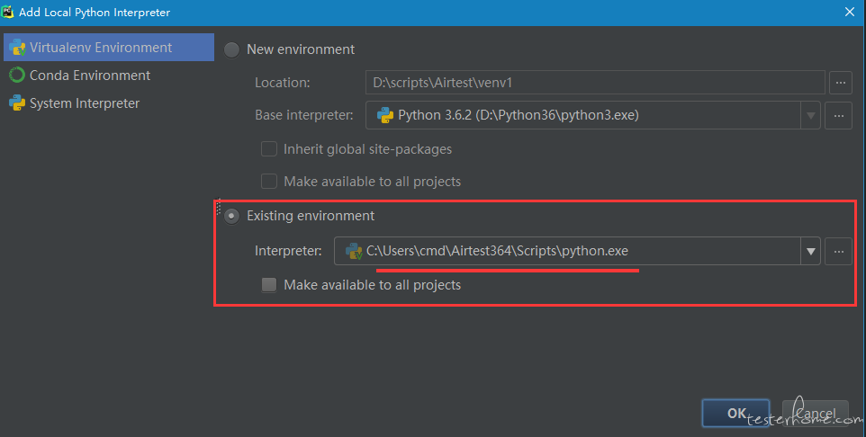This screenshot has height=437, width=866.
Task: Expand the Base interpreter dropdown arrow
Action: 811,115
